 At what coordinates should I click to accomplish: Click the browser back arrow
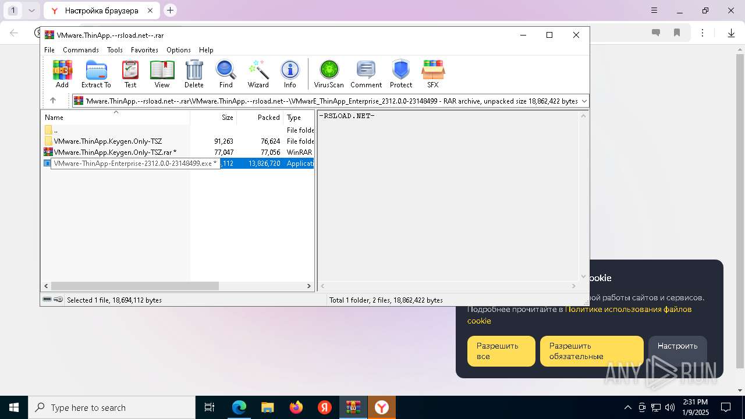click(x=14, y=33)
